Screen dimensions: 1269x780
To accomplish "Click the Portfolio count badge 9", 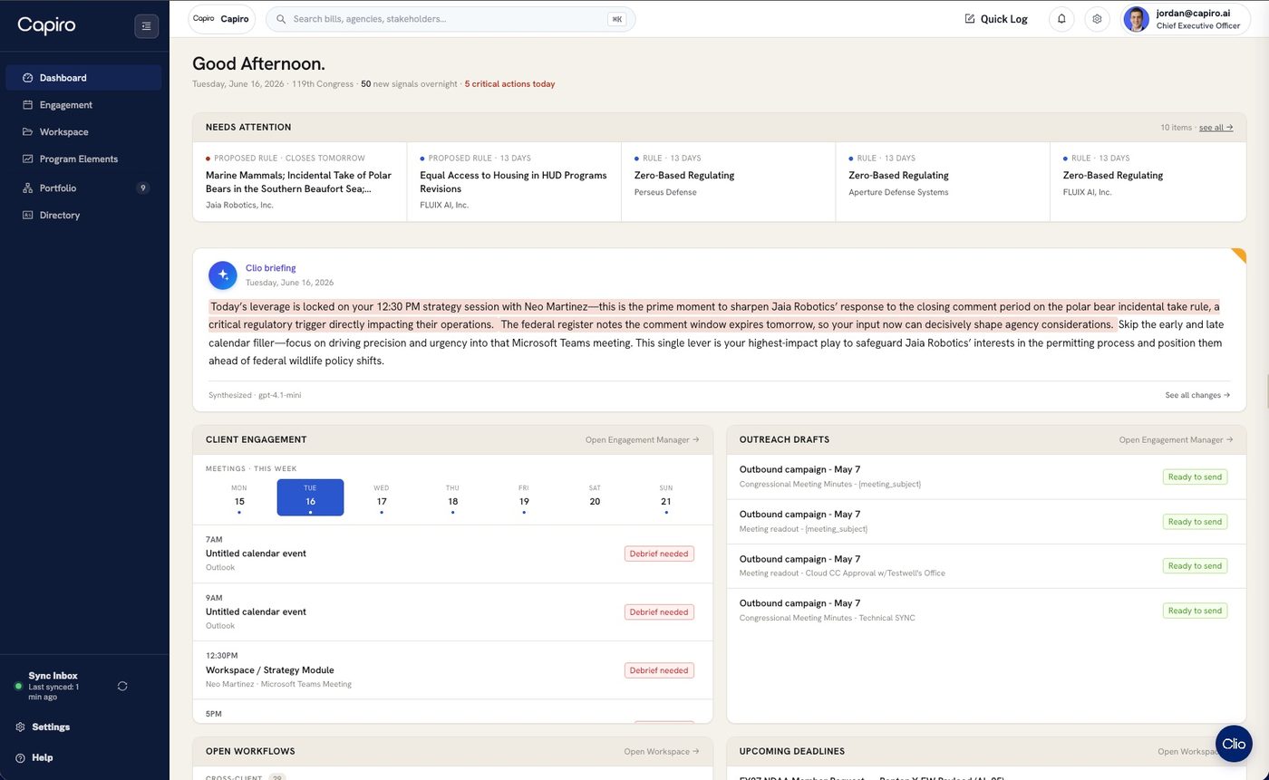I will [x=142, y=188].
